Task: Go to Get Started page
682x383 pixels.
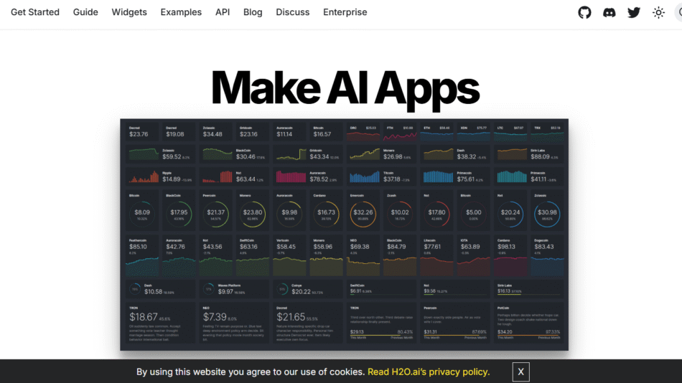Action: tap(35, 12)
